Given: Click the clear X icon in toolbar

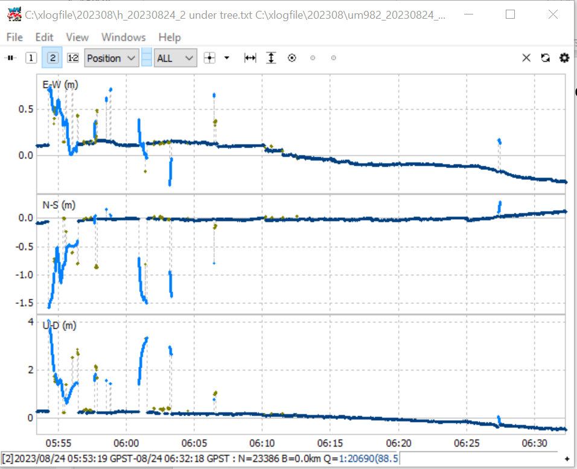Looking at the screenshot, I should (x=526, y=58).
